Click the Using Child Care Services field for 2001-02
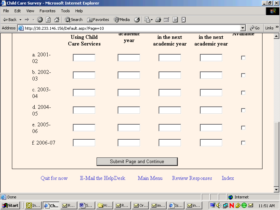Viewport: 280px width, 210px height. [84, 58]
